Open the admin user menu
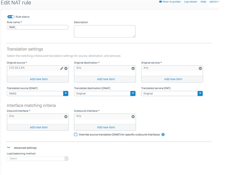The width and height of the screenshot is (236, 175). coord(214,1)
